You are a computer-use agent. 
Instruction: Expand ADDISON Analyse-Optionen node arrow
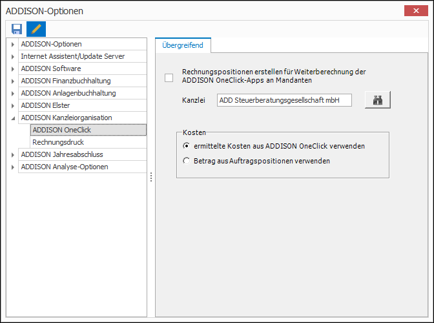(13, 167)
